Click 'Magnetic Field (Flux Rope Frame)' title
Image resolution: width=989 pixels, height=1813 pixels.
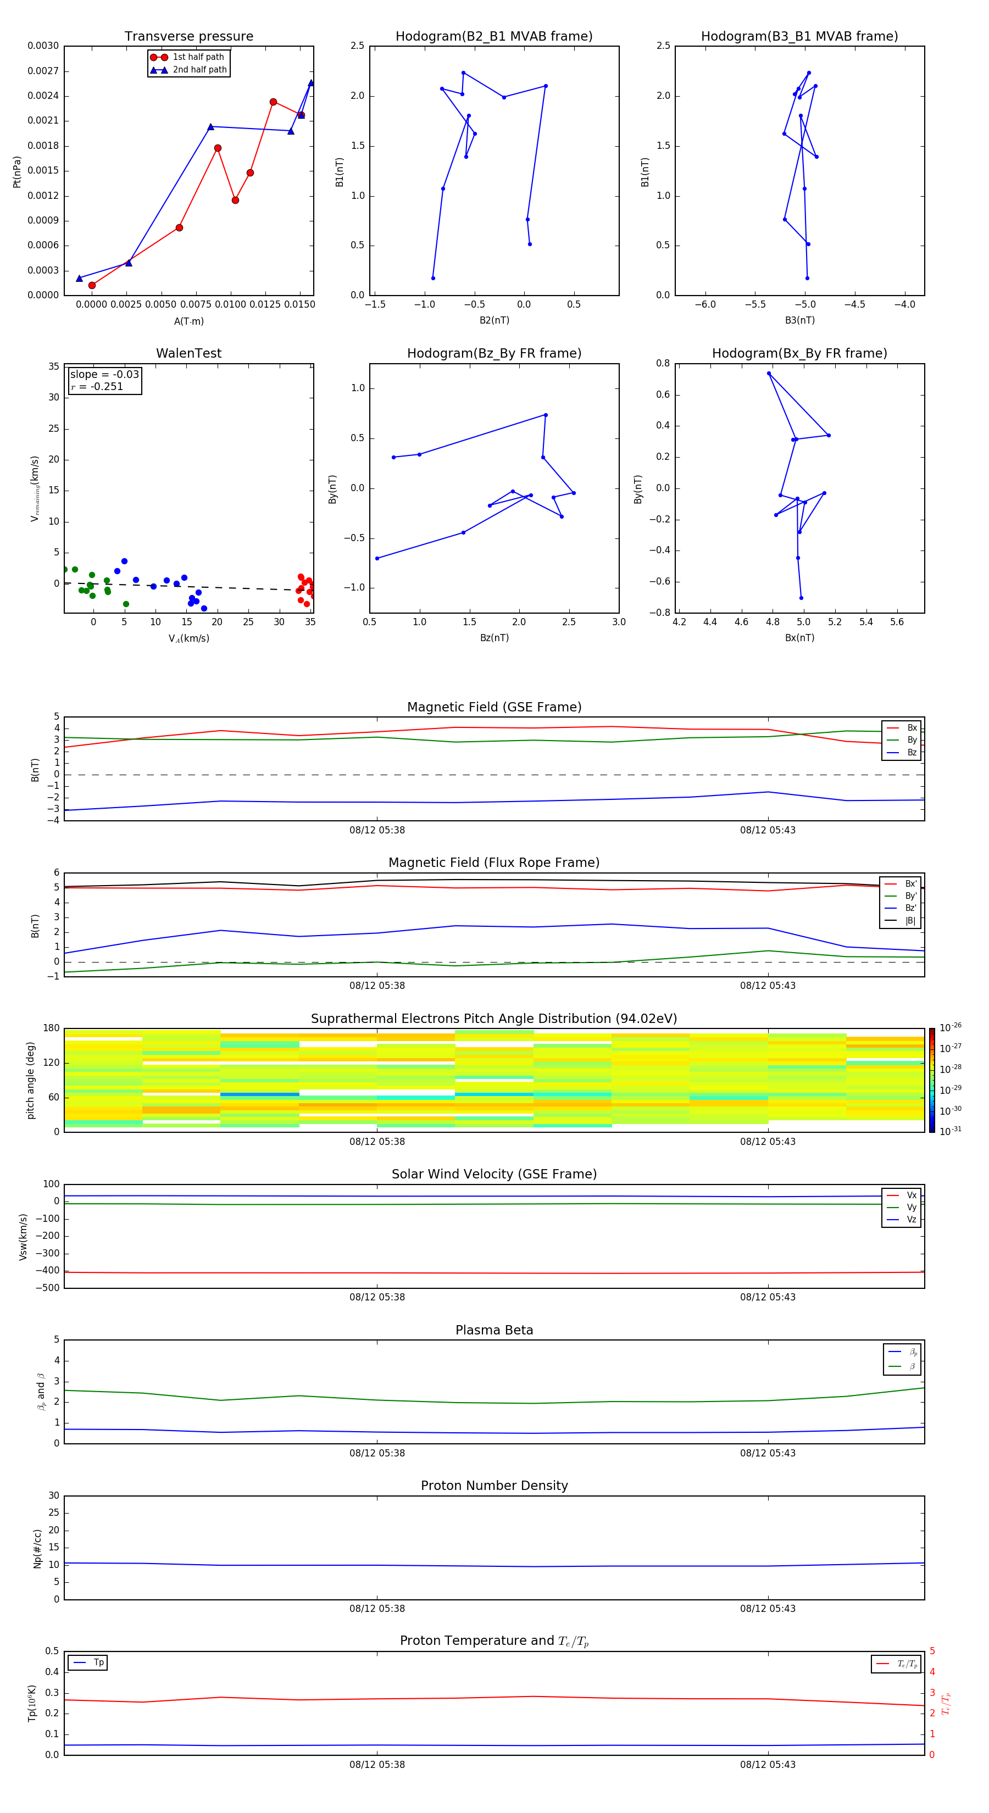point(494,863)
